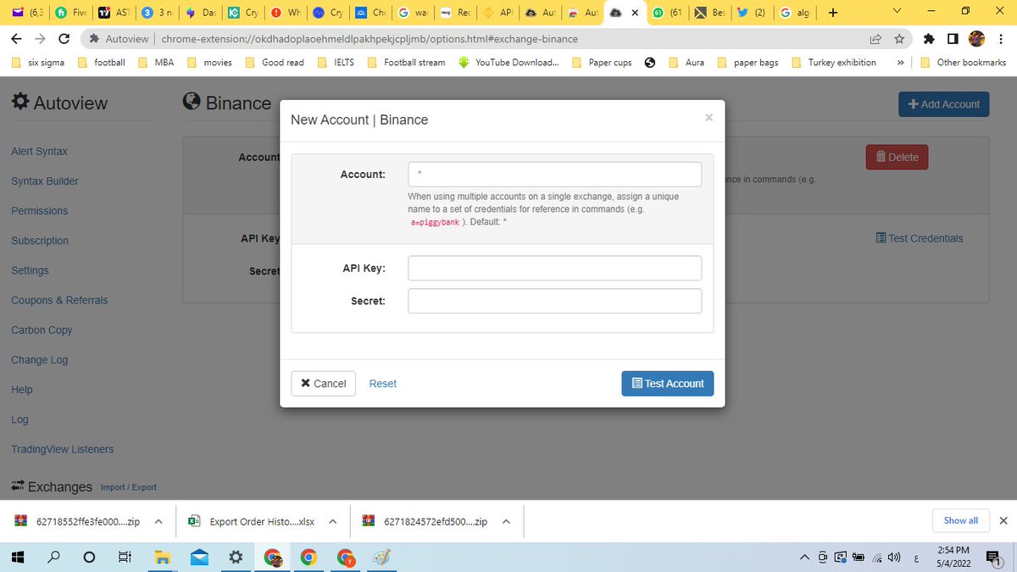This screenshot has width=1017, height=572.
Task: Open the Windows Start menu
Action: pos(18,557)
